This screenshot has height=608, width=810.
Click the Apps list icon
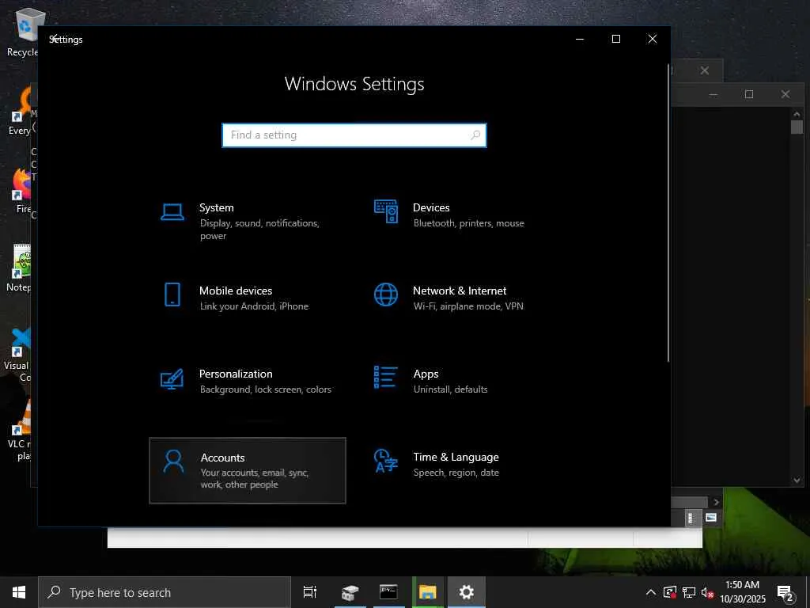(x=386, y=377)
